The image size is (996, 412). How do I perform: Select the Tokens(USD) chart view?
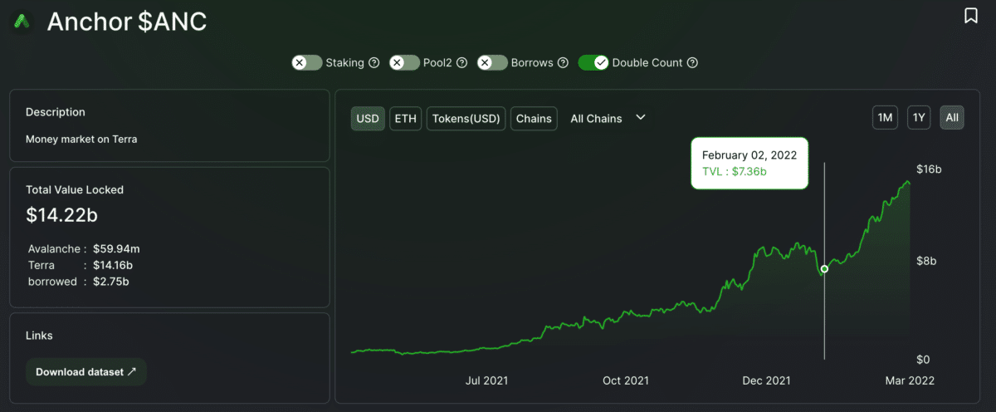[466, 118]
